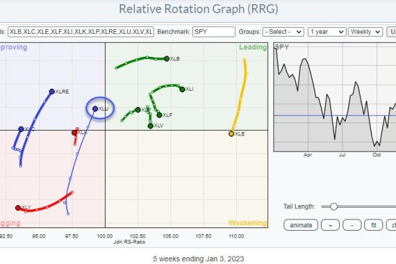Select the XLI green marker

(x=182, y=89)
